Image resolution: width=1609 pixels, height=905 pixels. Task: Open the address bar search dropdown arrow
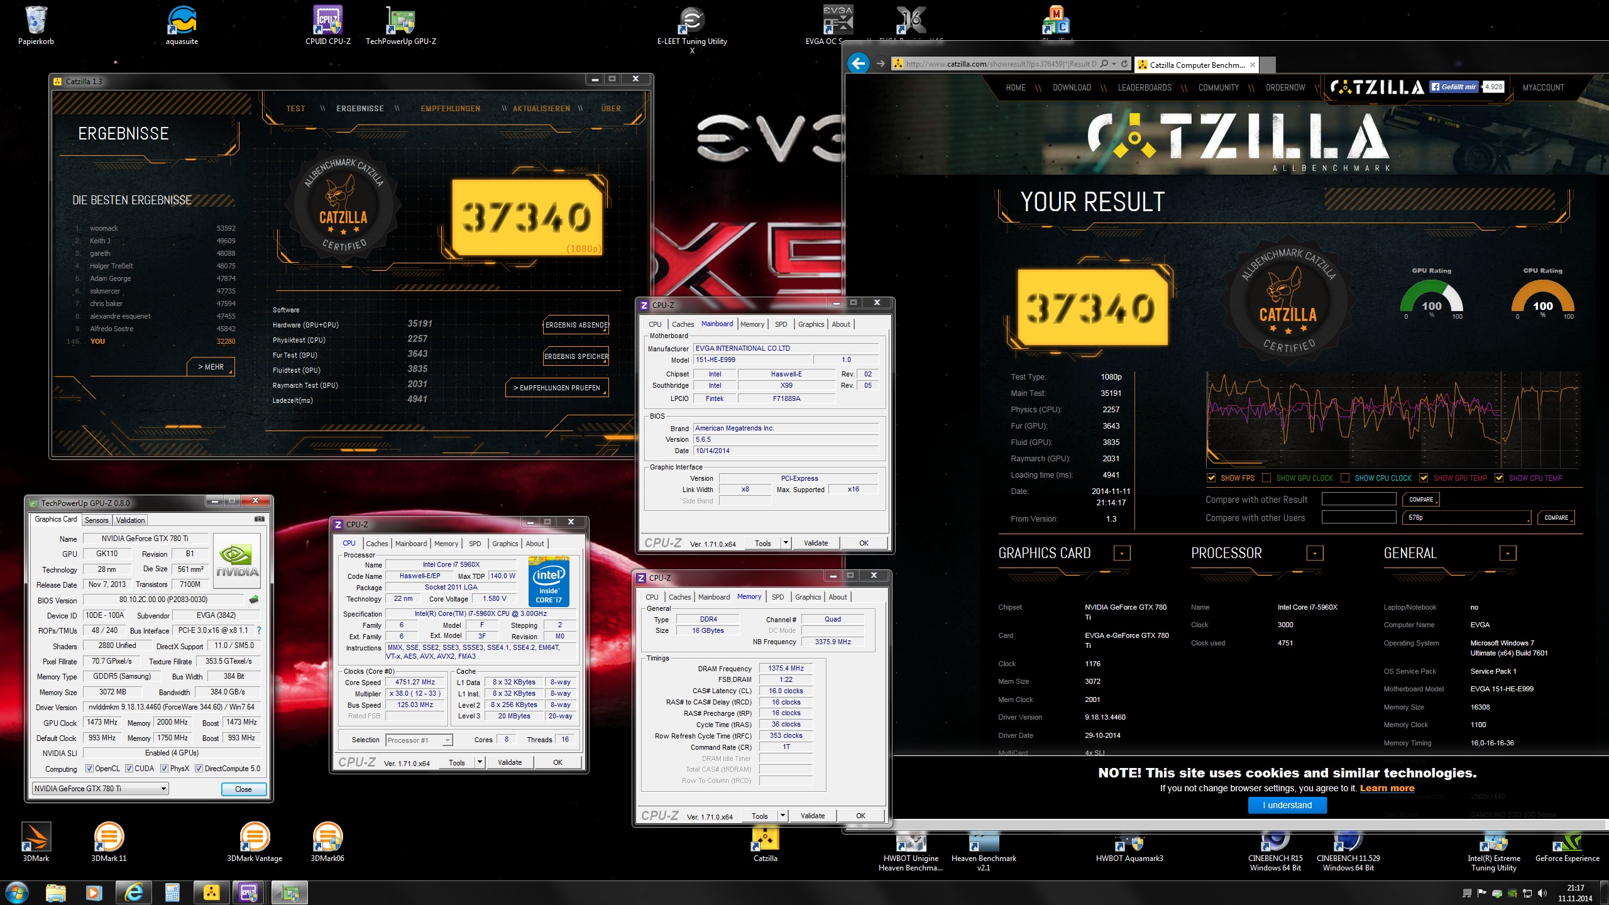1114,63
